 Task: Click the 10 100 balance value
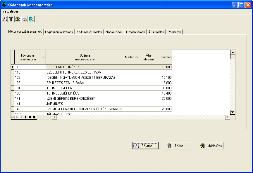[x=166, y=78]
